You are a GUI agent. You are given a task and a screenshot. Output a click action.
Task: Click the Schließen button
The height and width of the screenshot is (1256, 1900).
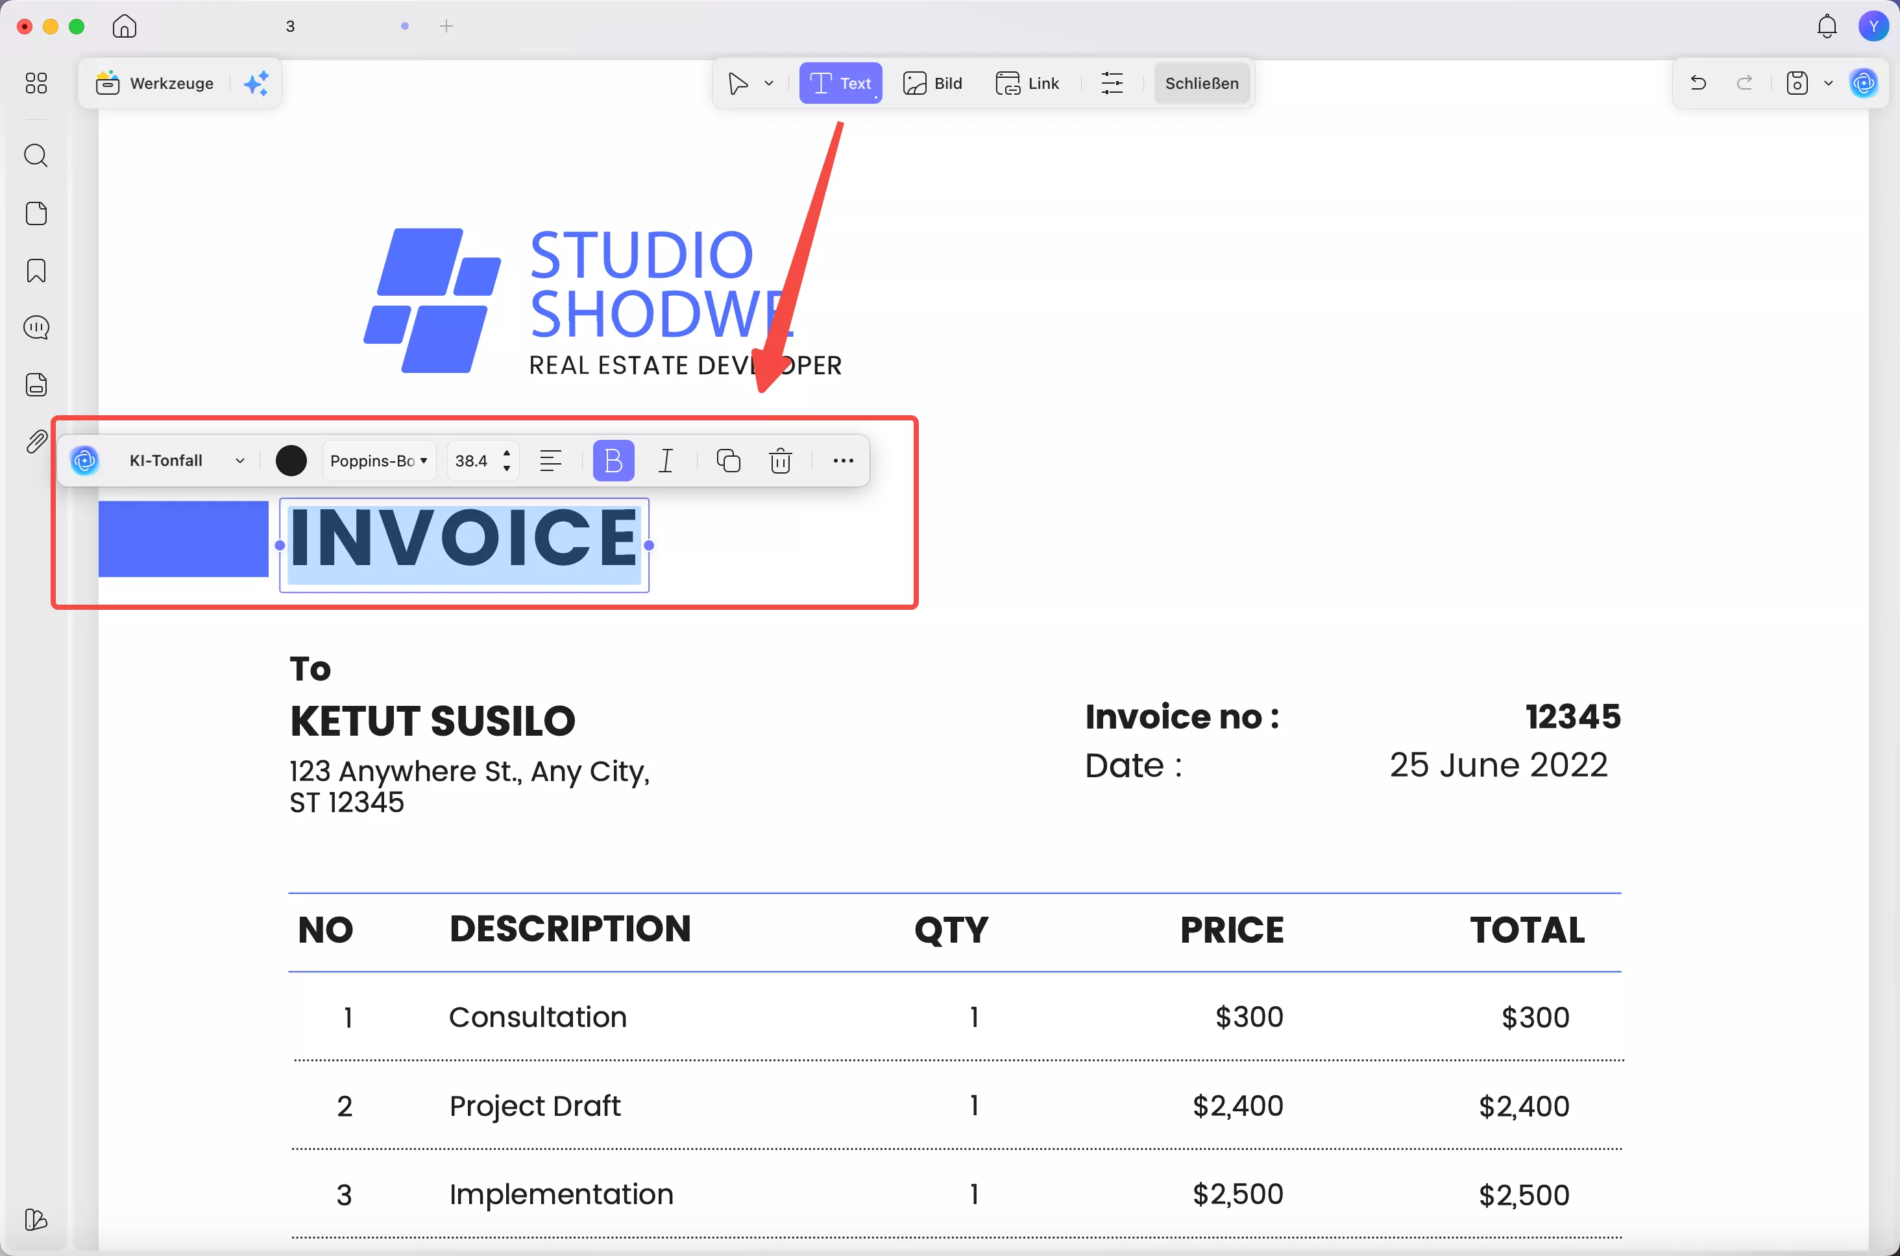[x=1200, y=82]
